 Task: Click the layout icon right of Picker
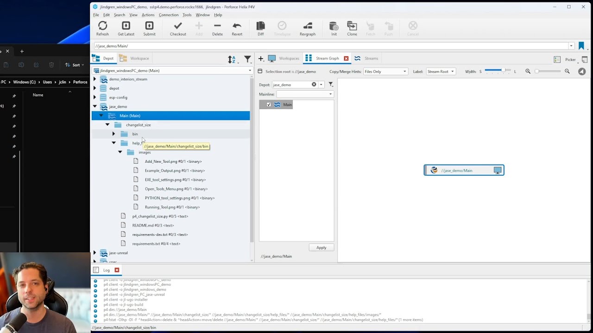pyautogui.click(x=585, y=59)
